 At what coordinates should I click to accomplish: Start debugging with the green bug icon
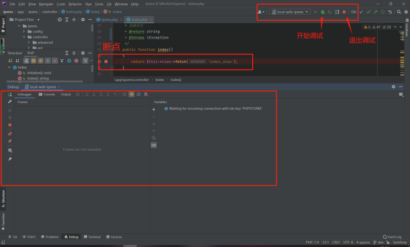(322, 12)
